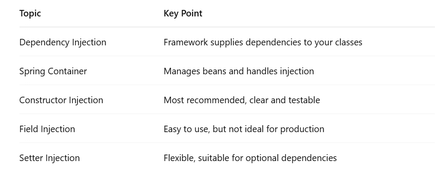Click the word 'testable' in Constructor row
The width and height of the screenshot is (444, 174).
304,100
